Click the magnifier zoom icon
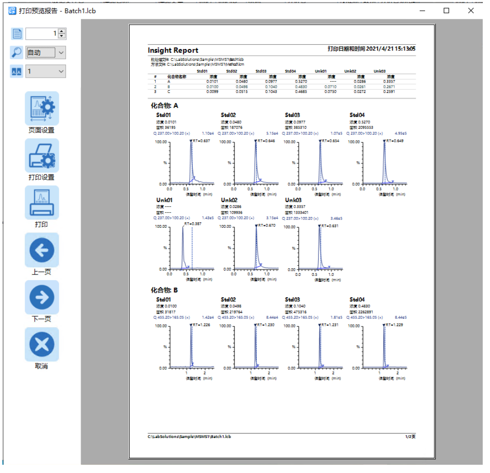490x473 pixels. coord(16,52)
